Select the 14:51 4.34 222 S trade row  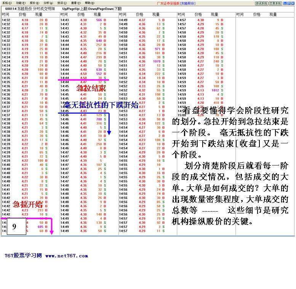click(142, 74)
